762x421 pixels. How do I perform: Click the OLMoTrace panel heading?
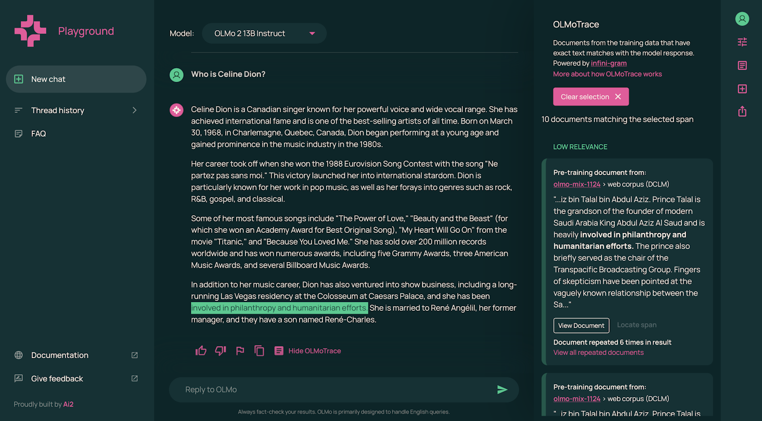click(x=576, y=24)
